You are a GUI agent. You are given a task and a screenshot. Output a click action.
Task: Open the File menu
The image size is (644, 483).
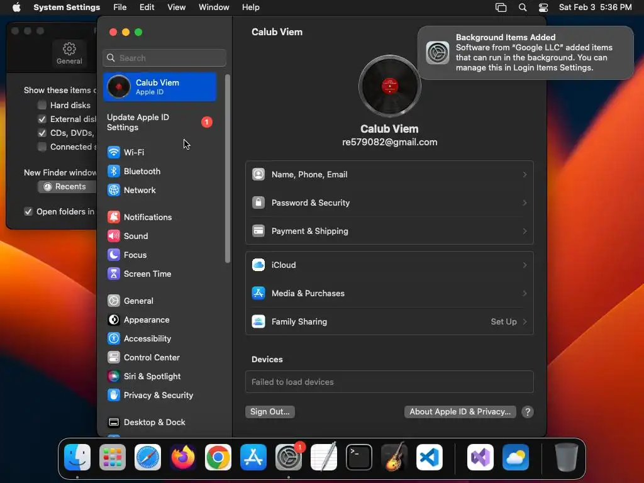pyautogui.click(x=120, y=7)
